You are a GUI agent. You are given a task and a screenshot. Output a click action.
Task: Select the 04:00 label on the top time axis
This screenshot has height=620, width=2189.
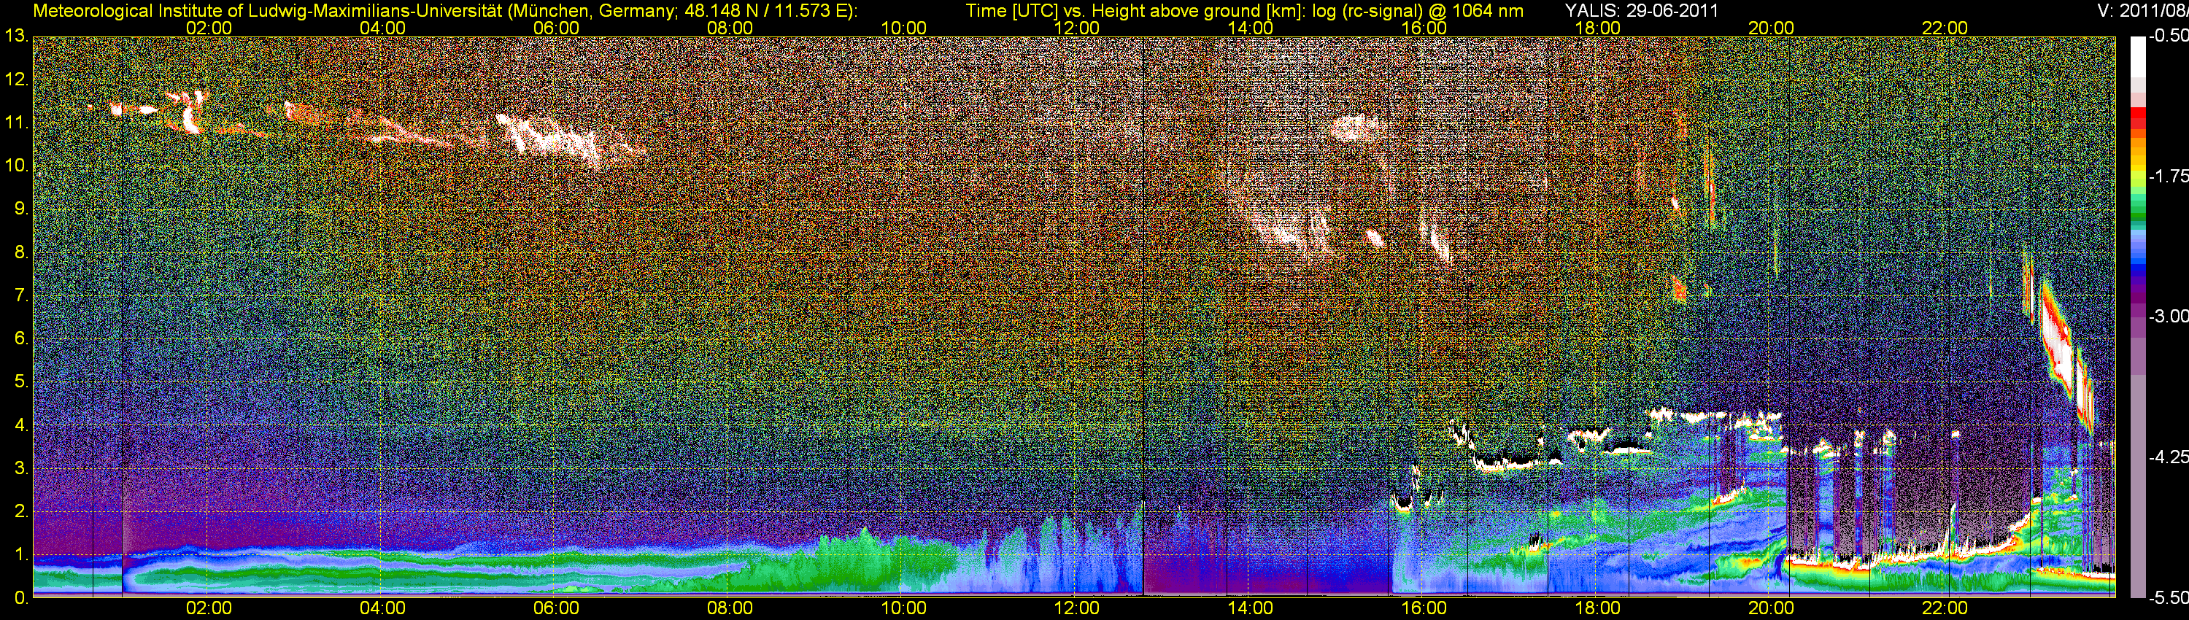[x=382, y=28]
